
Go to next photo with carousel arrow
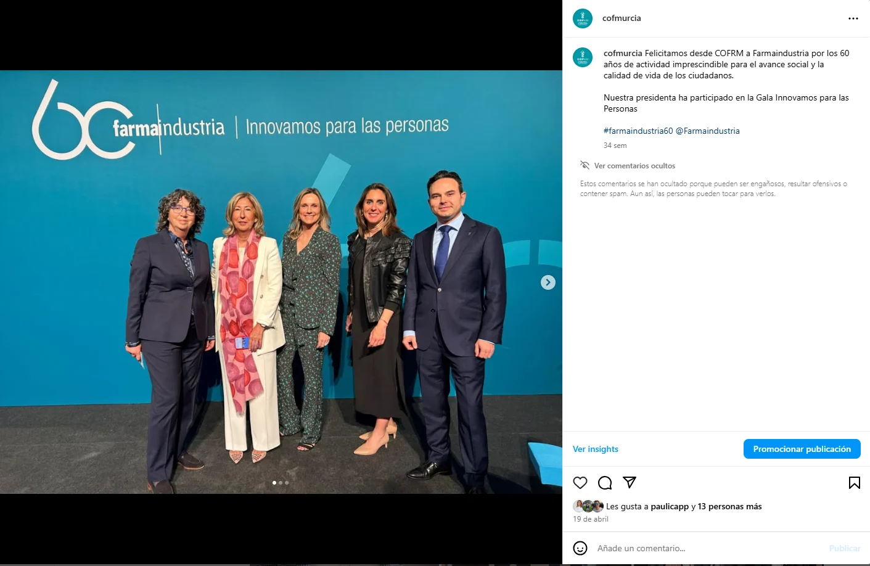pyautogui.click(x=548, y=282)
